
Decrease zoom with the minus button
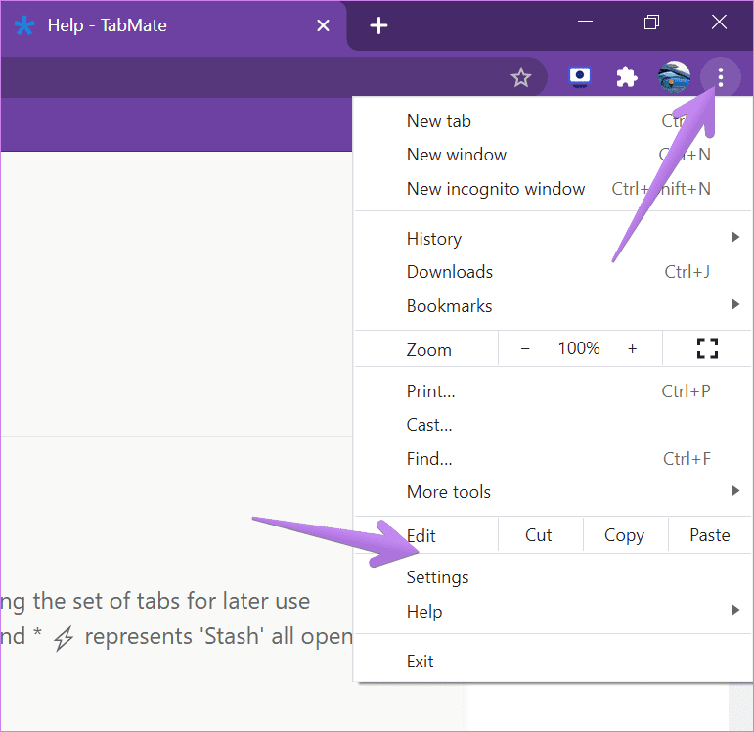click(x=525, y=349)
